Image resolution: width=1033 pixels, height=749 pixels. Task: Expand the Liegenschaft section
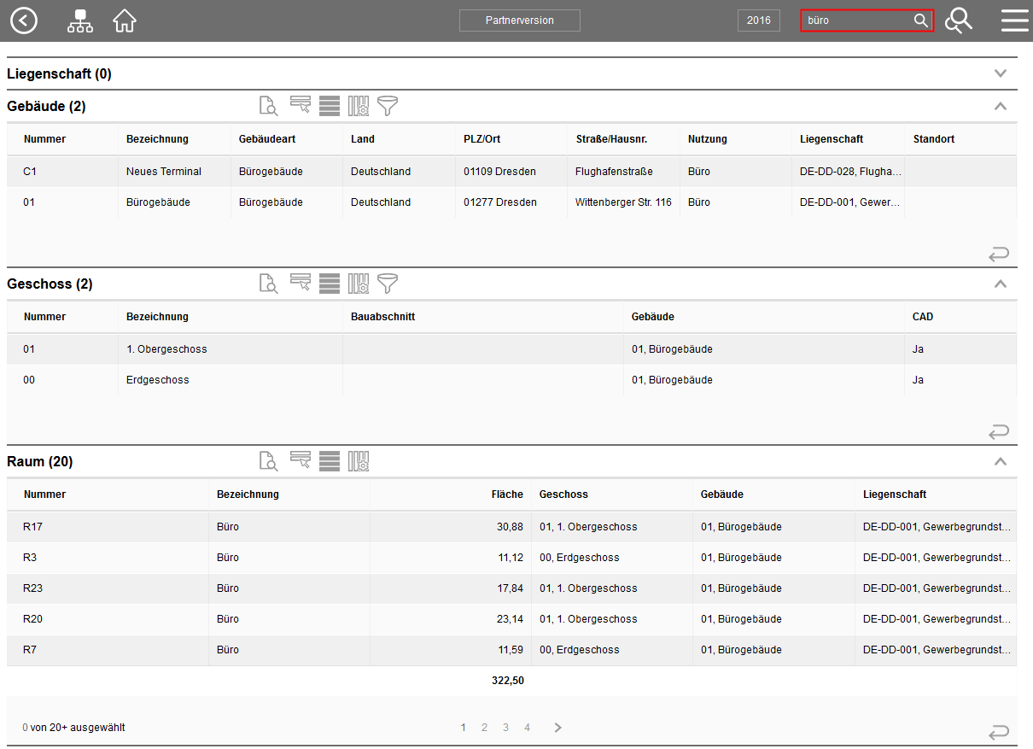[1001, 73]
